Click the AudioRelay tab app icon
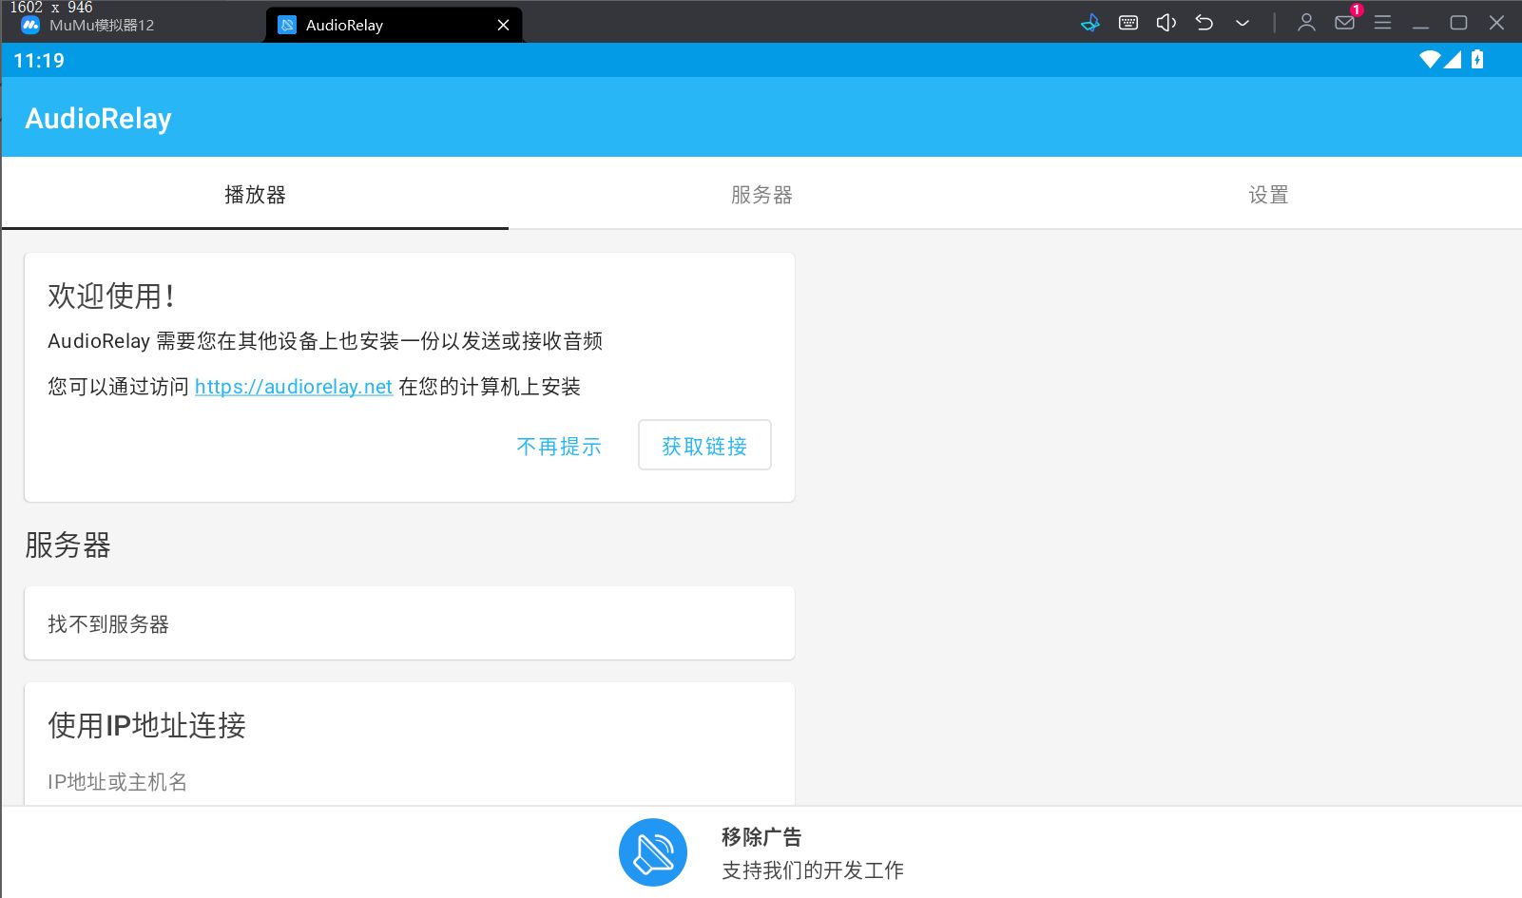1522x898 pixels. [287, 26]
